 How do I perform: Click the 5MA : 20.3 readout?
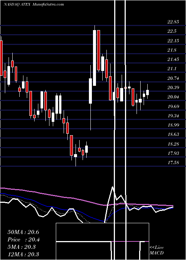(22, 247)
